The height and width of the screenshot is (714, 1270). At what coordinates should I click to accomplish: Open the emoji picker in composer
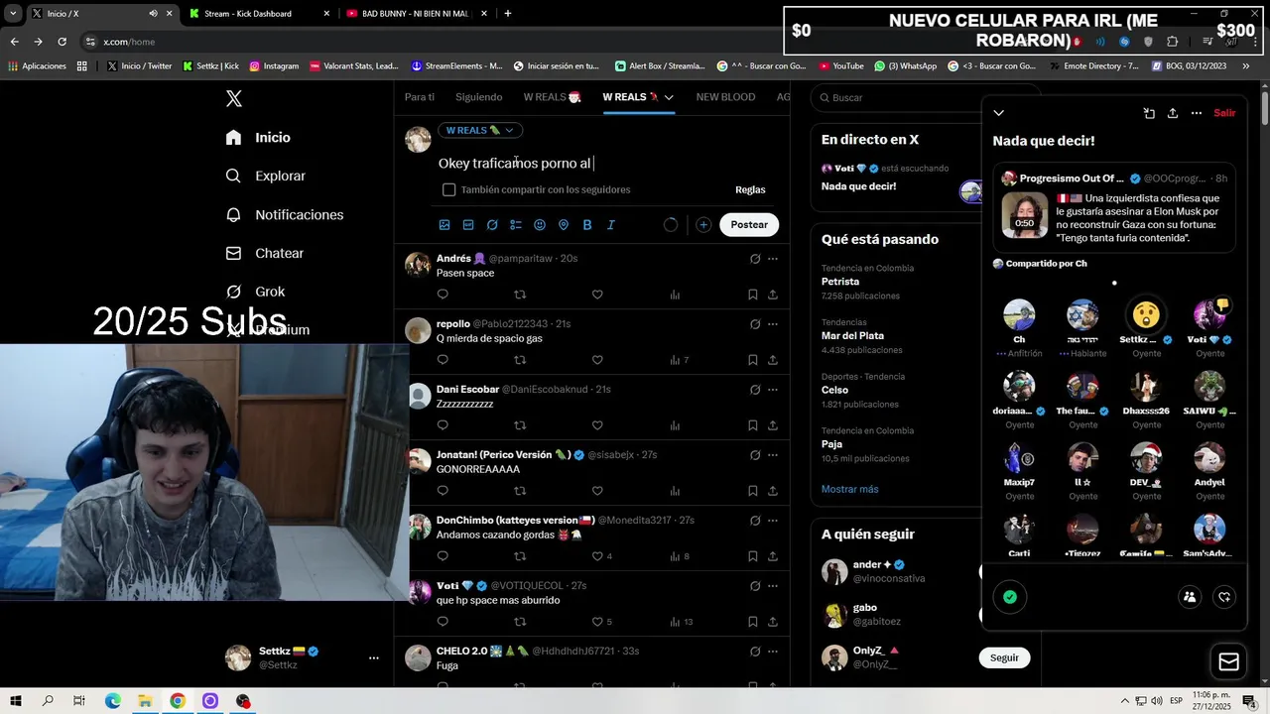[x=540, y=225]
